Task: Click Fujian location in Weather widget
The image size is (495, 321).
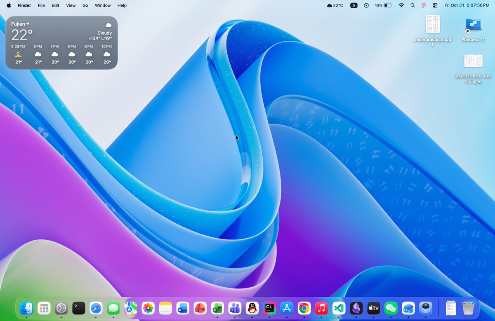Action: tap(20, 24)
